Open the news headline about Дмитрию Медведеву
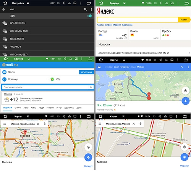This screenshot has height=172, width=191. pos(134,53)
